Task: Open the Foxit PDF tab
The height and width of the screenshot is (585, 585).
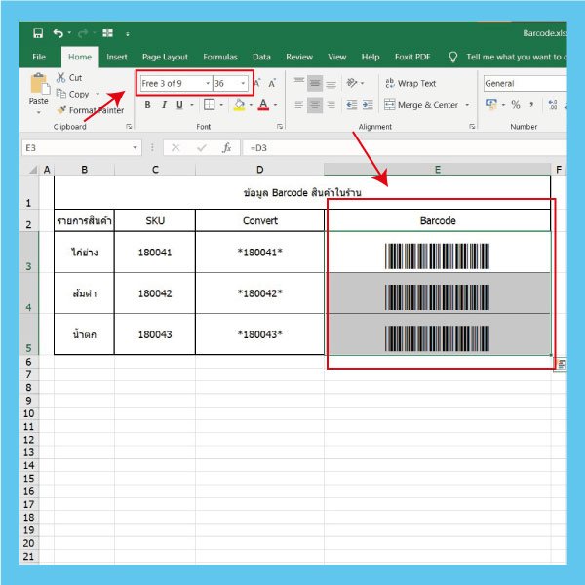Action: pyautogui.click(x=412, y=57)
